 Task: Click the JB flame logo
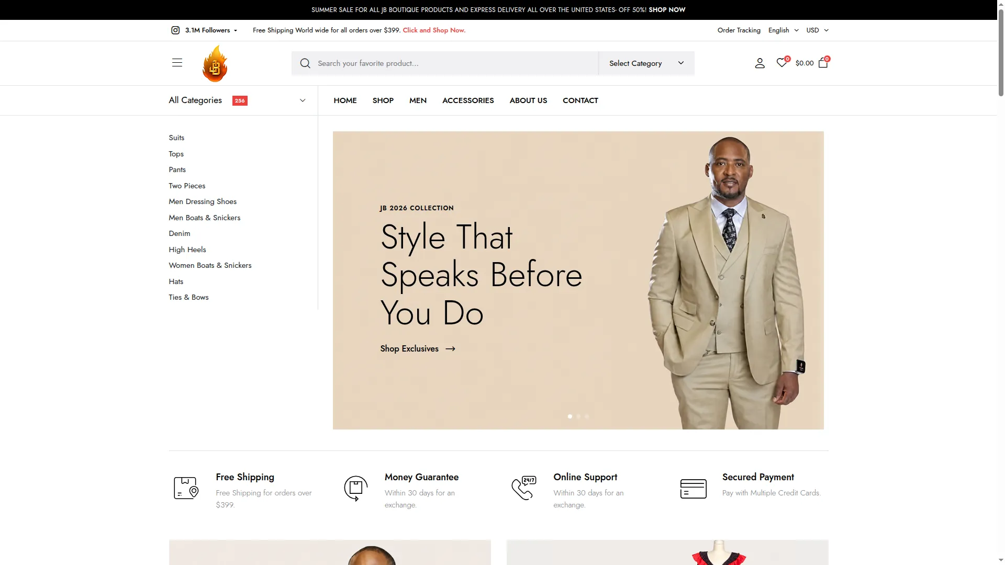point(215,63)
